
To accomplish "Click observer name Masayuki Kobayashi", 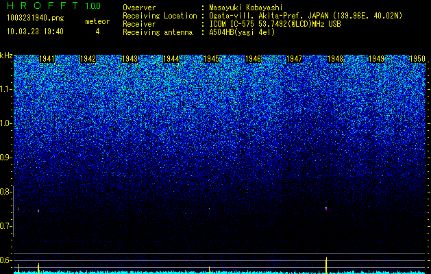I will click(246, 8).
